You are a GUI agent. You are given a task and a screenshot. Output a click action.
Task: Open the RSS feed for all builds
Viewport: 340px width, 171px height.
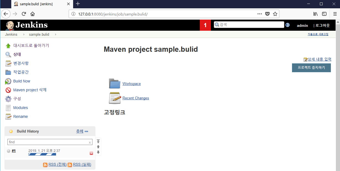coord(57,165)
